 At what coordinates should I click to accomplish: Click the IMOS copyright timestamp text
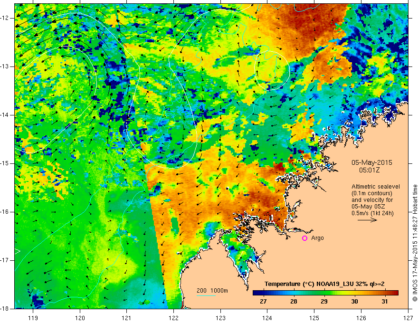pos(415,243)
